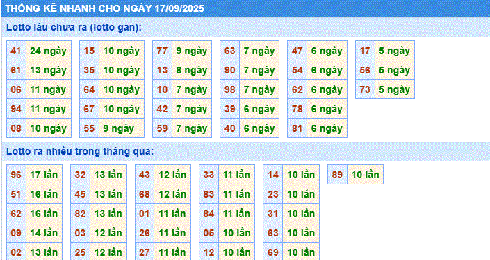Select number 15 with 10 ngày

(x=90, y=51)
